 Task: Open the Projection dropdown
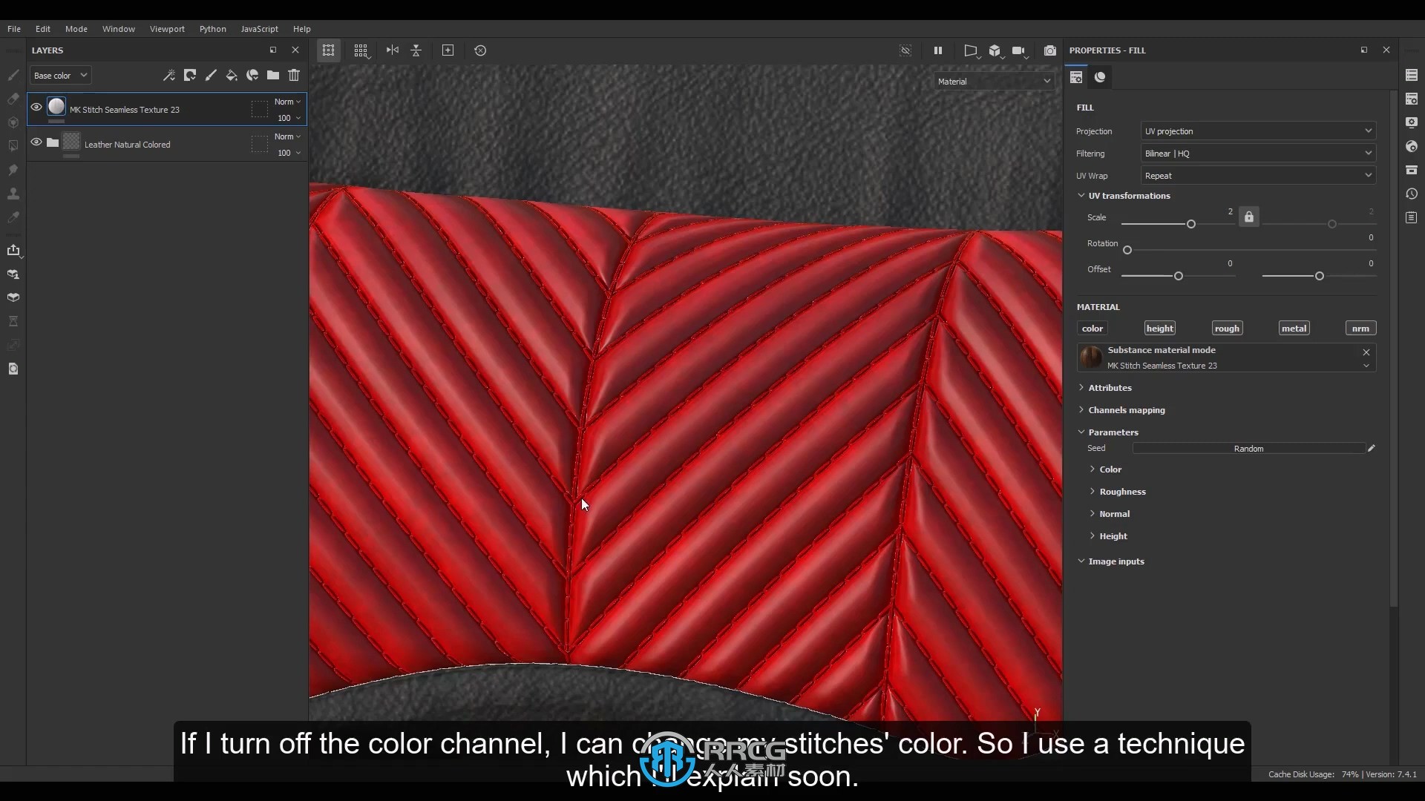click(x=1258, y=131)
